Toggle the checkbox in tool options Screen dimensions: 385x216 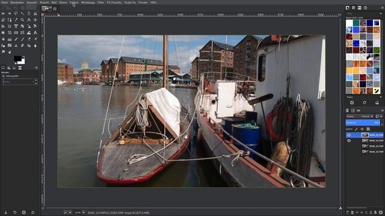pos(4,76)
